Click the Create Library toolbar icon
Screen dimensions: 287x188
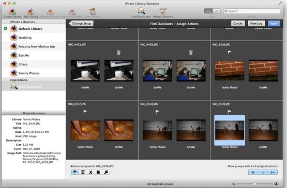point(12,12)
